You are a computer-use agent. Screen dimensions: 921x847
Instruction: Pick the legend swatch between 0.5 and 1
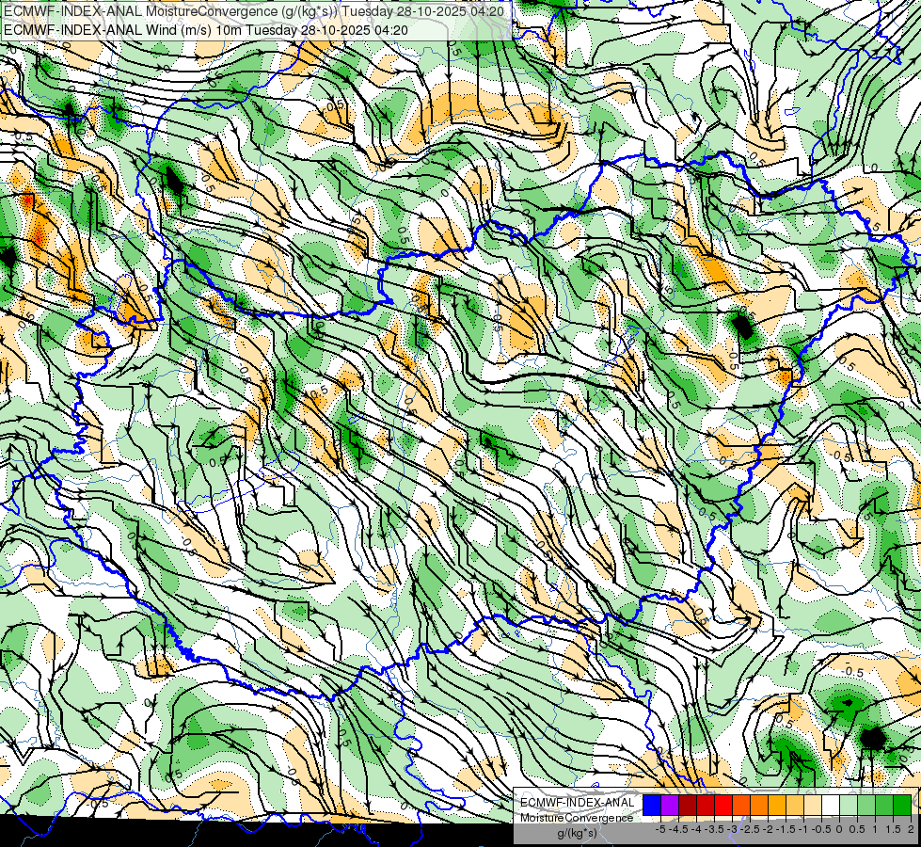coord(866,805)
